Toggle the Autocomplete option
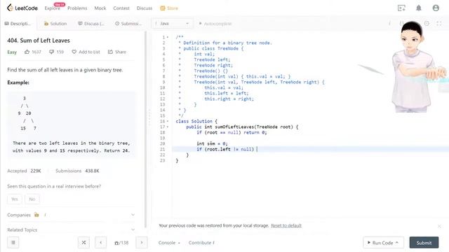The image size is (449, 252). coord(215,23)
